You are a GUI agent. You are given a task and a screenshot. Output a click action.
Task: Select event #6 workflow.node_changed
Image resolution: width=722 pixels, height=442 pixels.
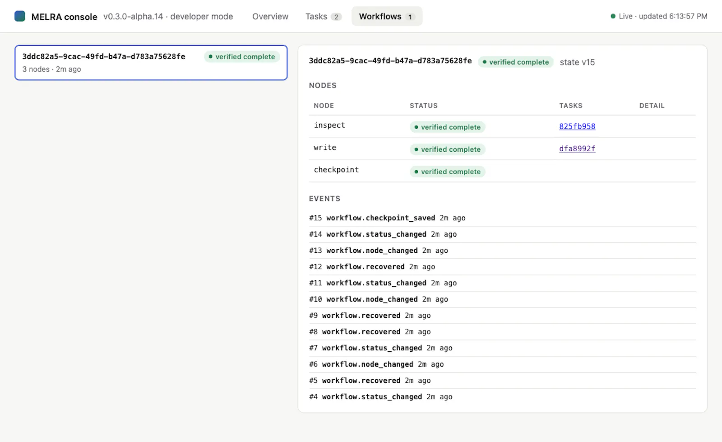502,364
